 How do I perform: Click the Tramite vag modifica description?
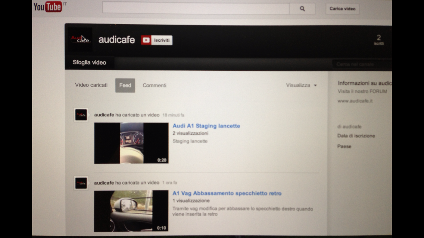click(x=243, y=212)
